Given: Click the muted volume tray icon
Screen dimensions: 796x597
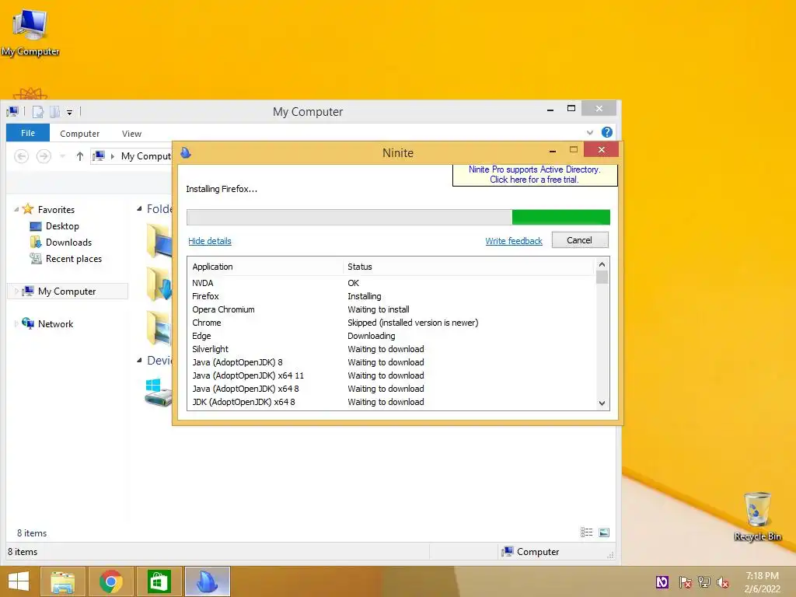Looking at the screenshot, I should click(x=723, y=582).
